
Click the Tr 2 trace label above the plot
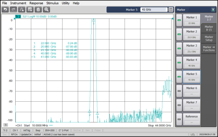(x=18, y=16)
